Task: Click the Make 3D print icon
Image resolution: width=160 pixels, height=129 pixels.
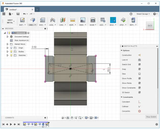Action: 93,20
